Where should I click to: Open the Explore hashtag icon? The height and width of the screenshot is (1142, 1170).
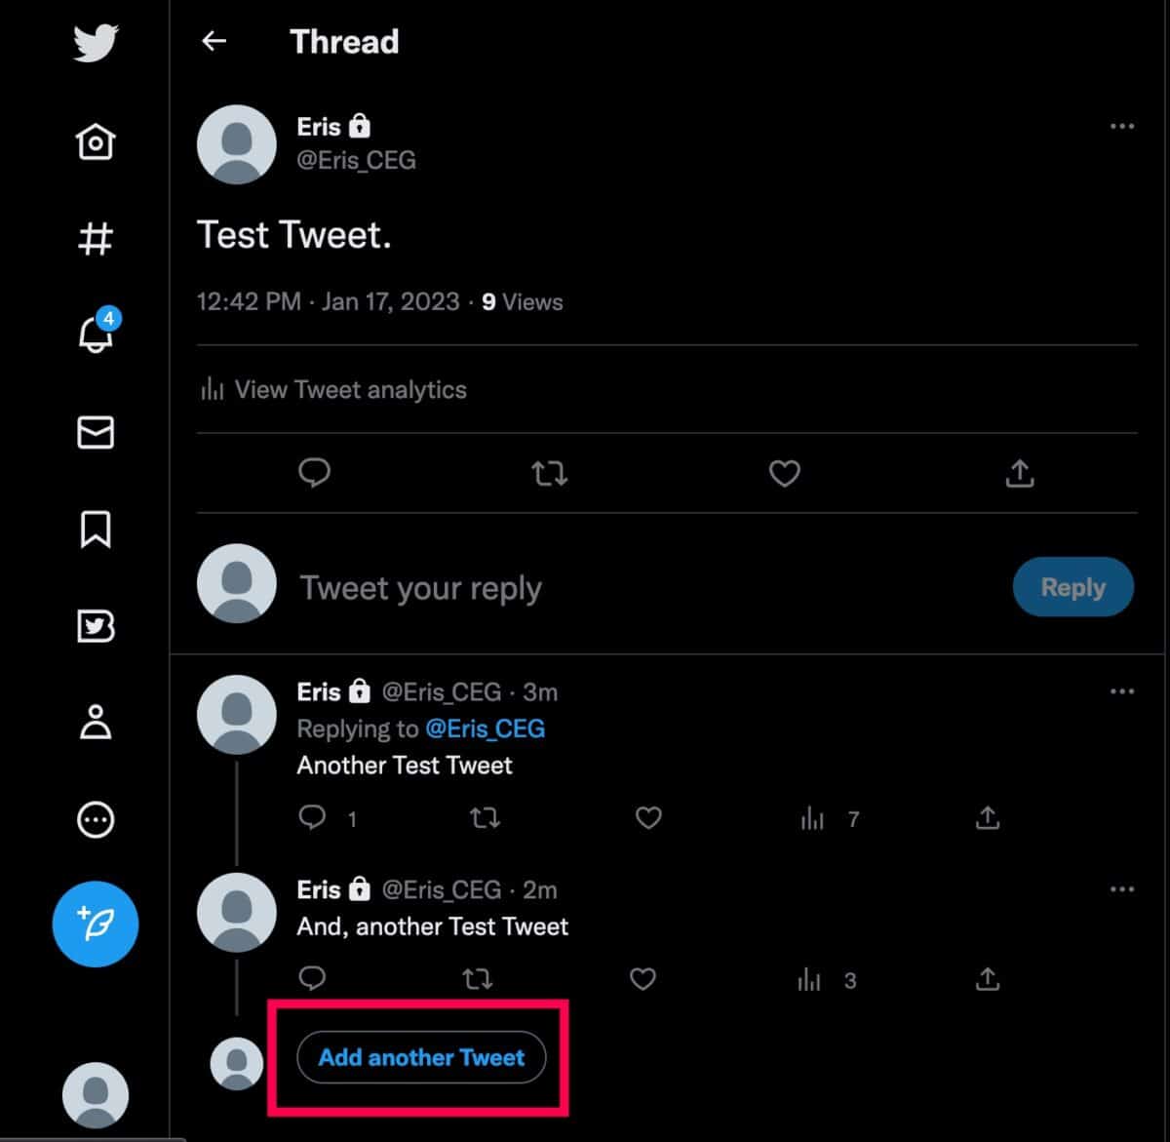click(96, 238)
